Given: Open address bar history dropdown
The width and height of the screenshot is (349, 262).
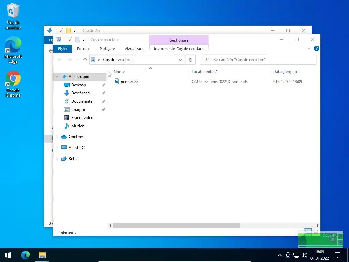Looking at the screenshot, I should 180,60.
